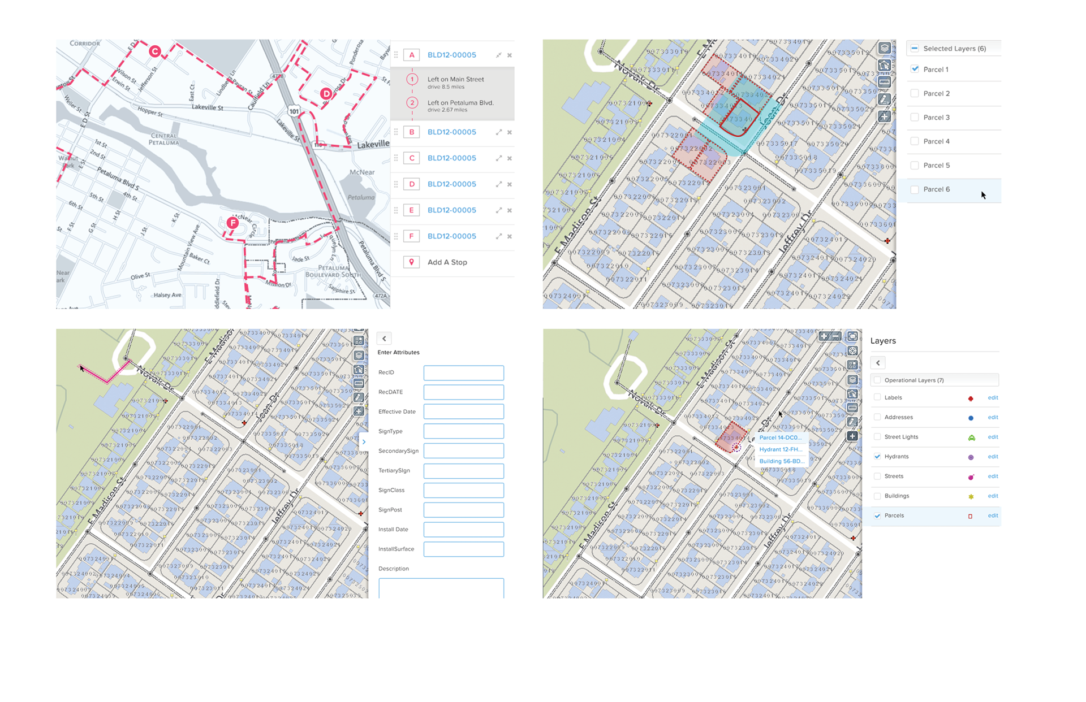The image size is (1086, 702).
Task: Remove stop D with its X icon
Action: point(510,184)
